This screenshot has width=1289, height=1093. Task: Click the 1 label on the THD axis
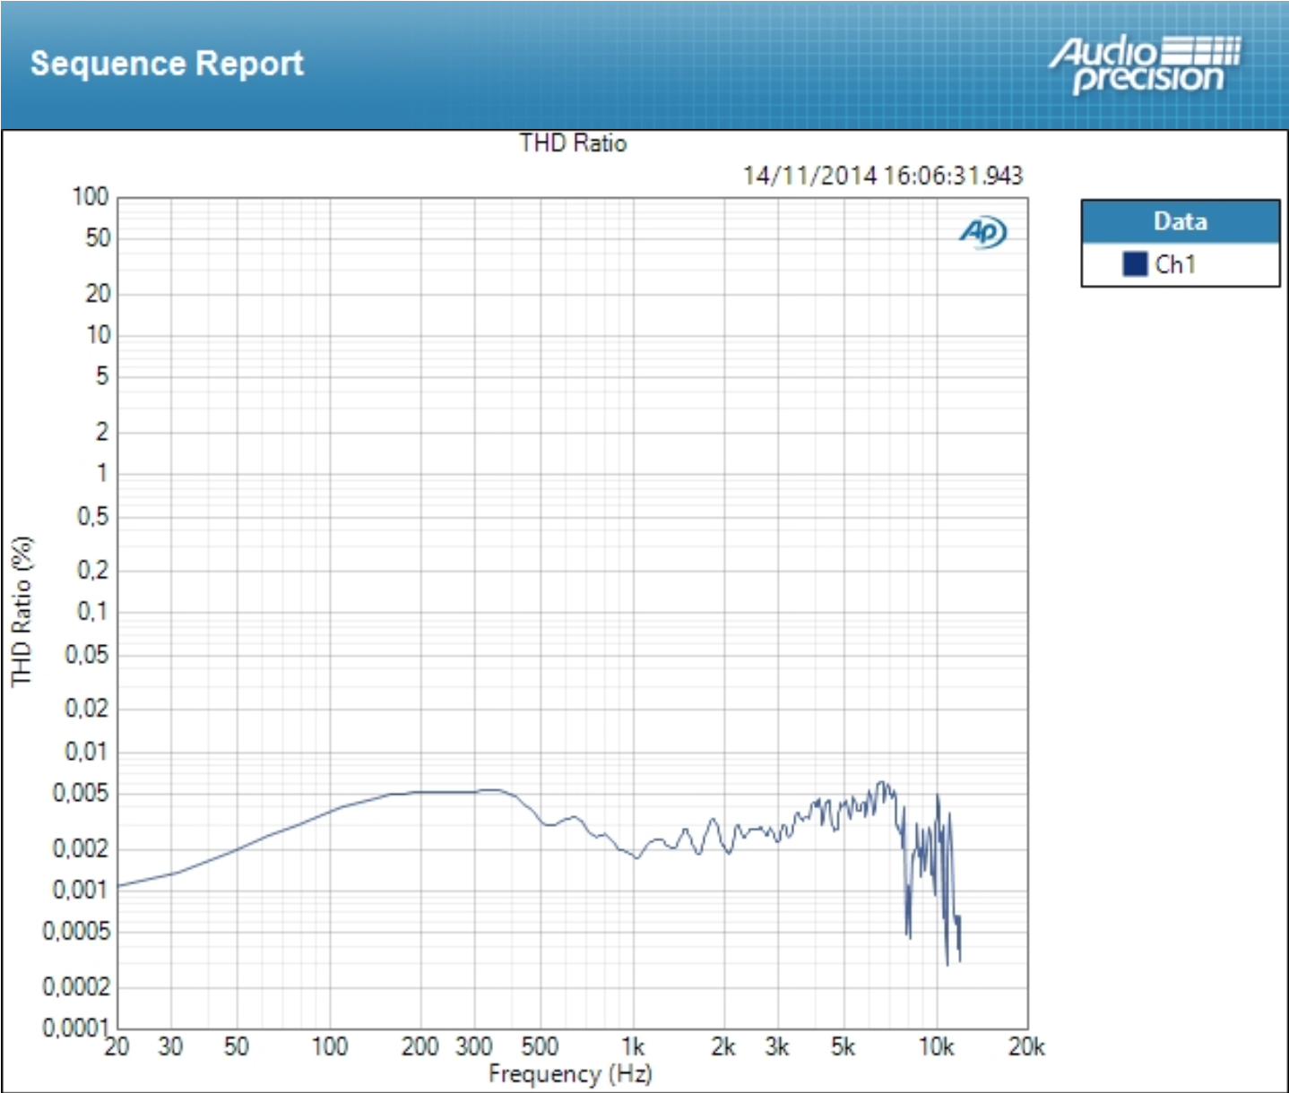(102, 472)
